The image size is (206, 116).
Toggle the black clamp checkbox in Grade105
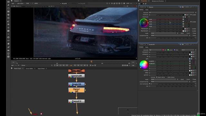point(157,77)
